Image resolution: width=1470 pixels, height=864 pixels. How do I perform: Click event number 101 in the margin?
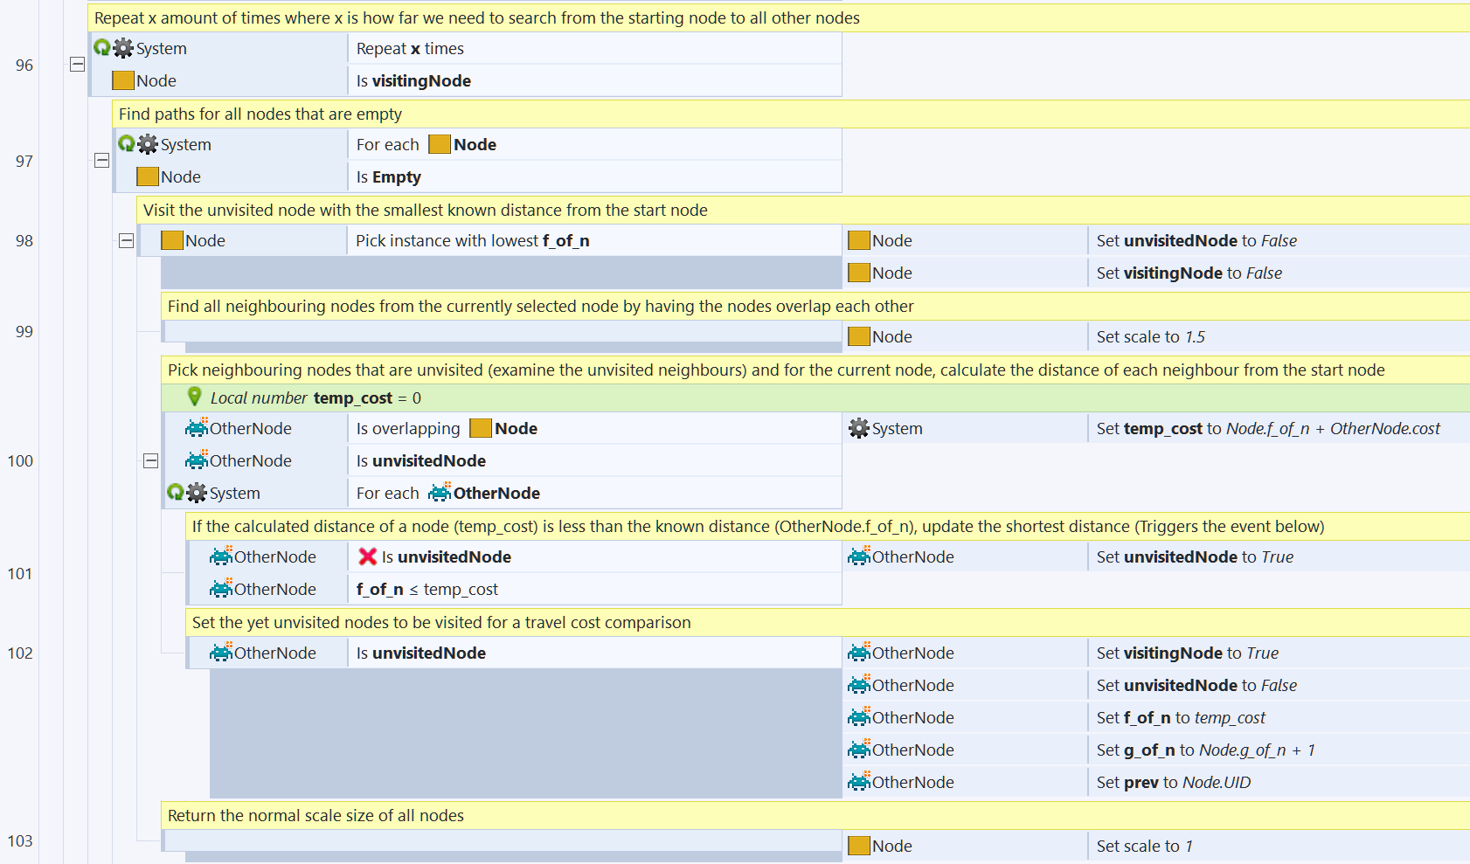(20, 574)
